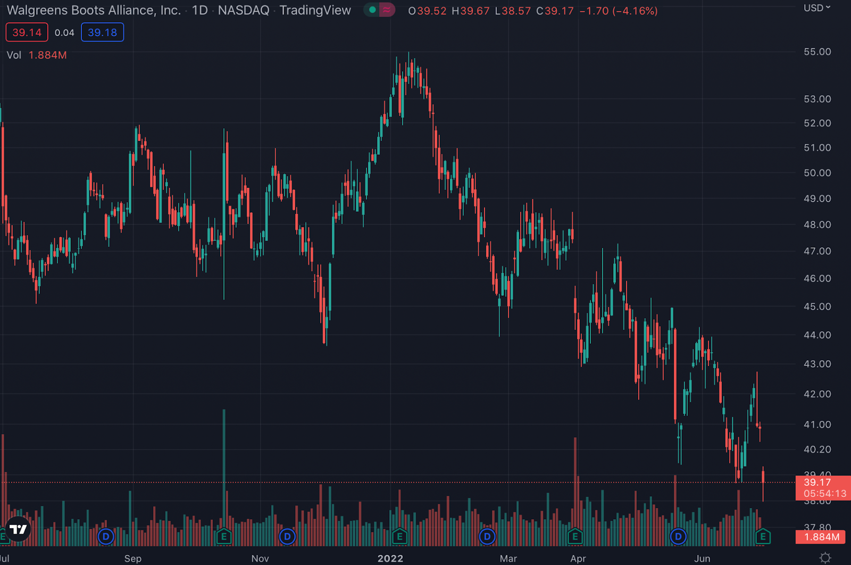Click the Walgreens Boots Alliance, Inc. symbol title
Viewport: 851px width, 565px height.
pyautogui.click(x=94, y=10)
